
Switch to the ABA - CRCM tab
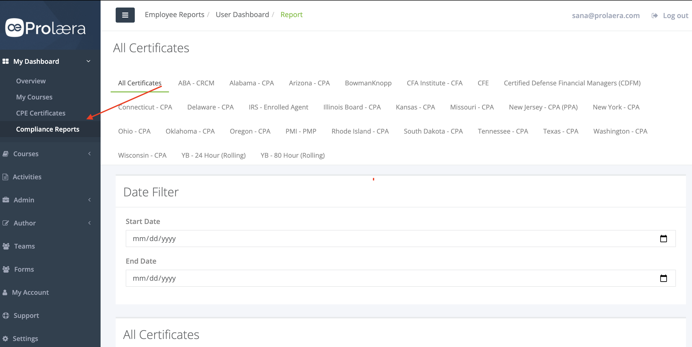click(196, 83)
